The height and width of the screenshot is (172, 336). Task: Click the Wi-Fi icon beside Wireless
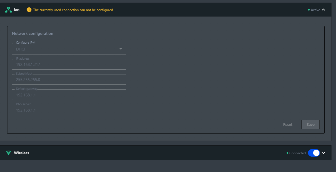[9, 153]
